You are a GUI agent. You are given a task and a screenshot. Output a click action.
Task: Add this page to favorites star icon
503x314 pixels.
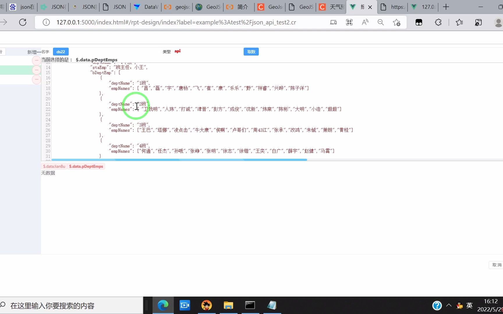point(396,22)
